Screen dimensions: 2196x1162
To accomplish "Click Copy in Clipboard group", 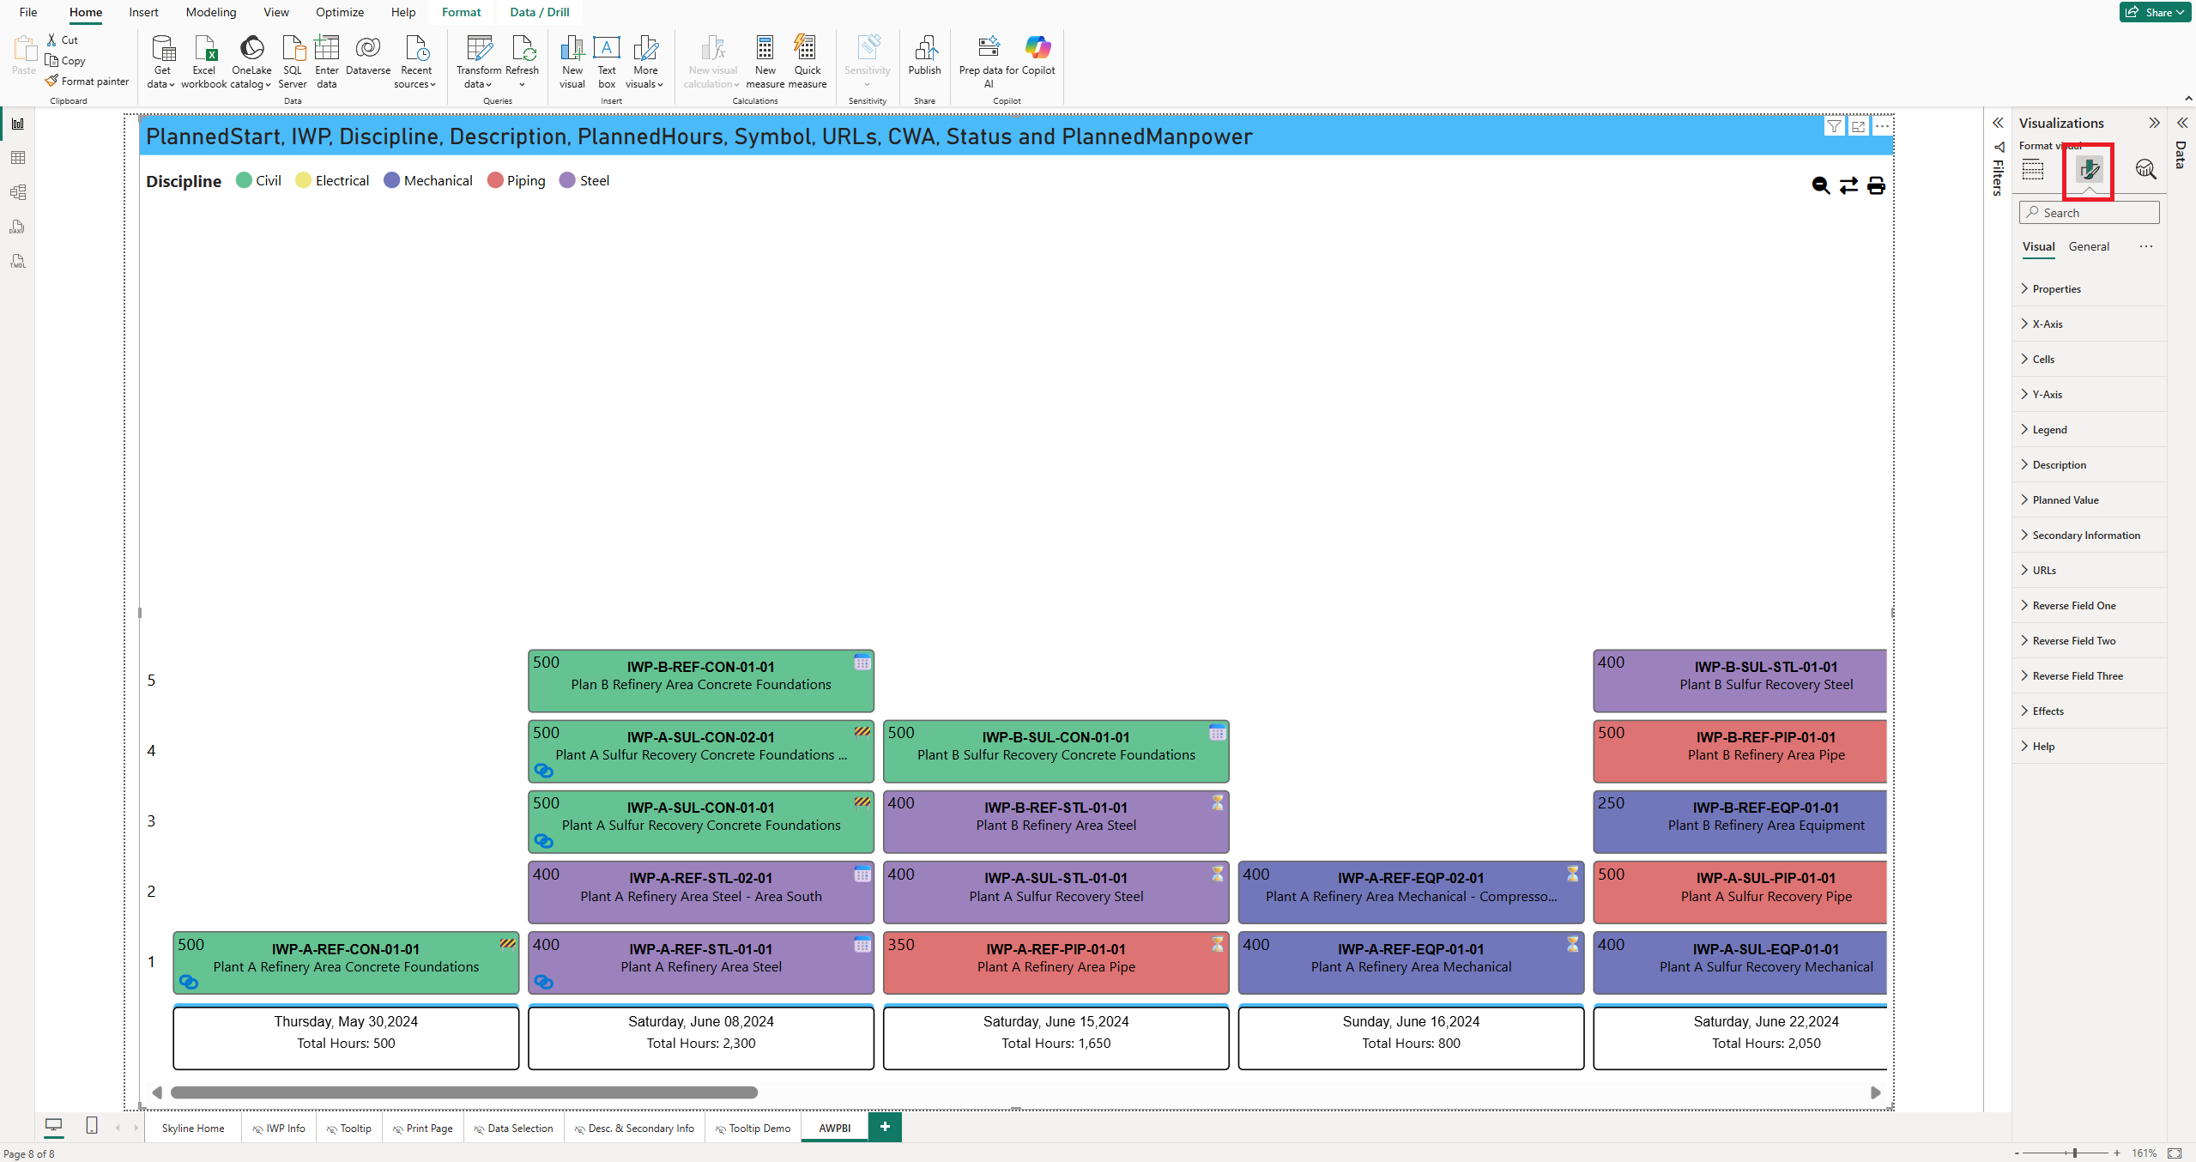I will (x=66, y=61).
